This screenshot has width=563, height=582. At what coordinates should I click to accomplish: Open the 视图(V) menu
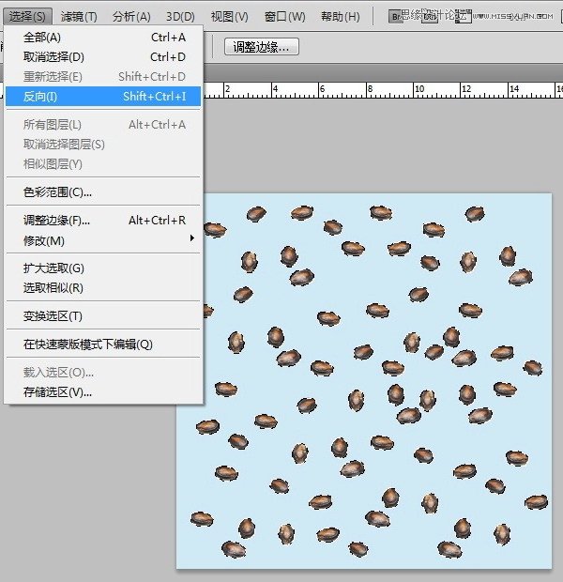(229, 17)
